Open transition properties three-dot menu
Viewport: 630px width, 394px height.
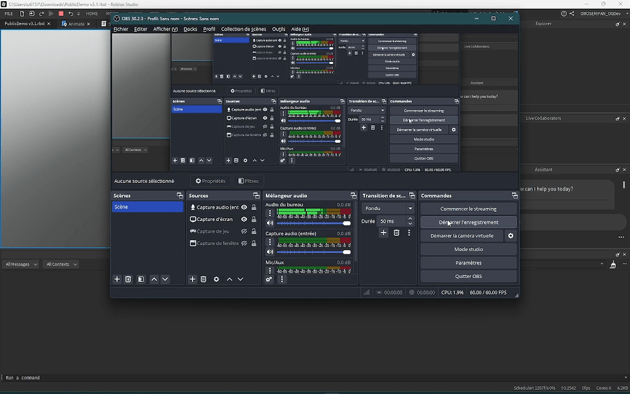pos(409,233)
